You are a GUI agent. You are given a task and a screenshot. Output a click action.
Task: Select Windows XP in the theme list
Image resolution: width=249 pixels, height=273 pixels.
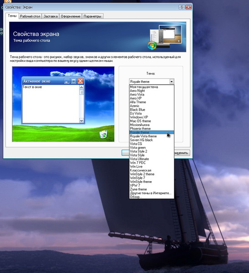click(x=152, y=117)
